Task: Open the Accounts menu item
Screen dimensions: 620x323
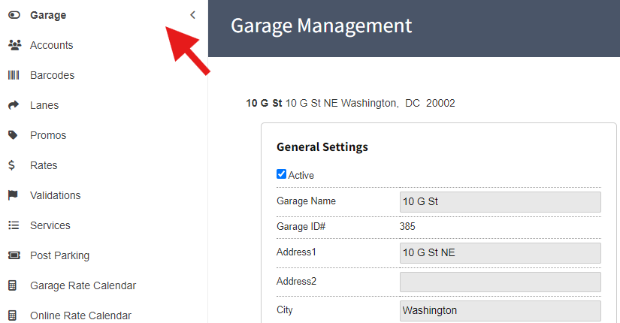Action: (x=51, y=45)
